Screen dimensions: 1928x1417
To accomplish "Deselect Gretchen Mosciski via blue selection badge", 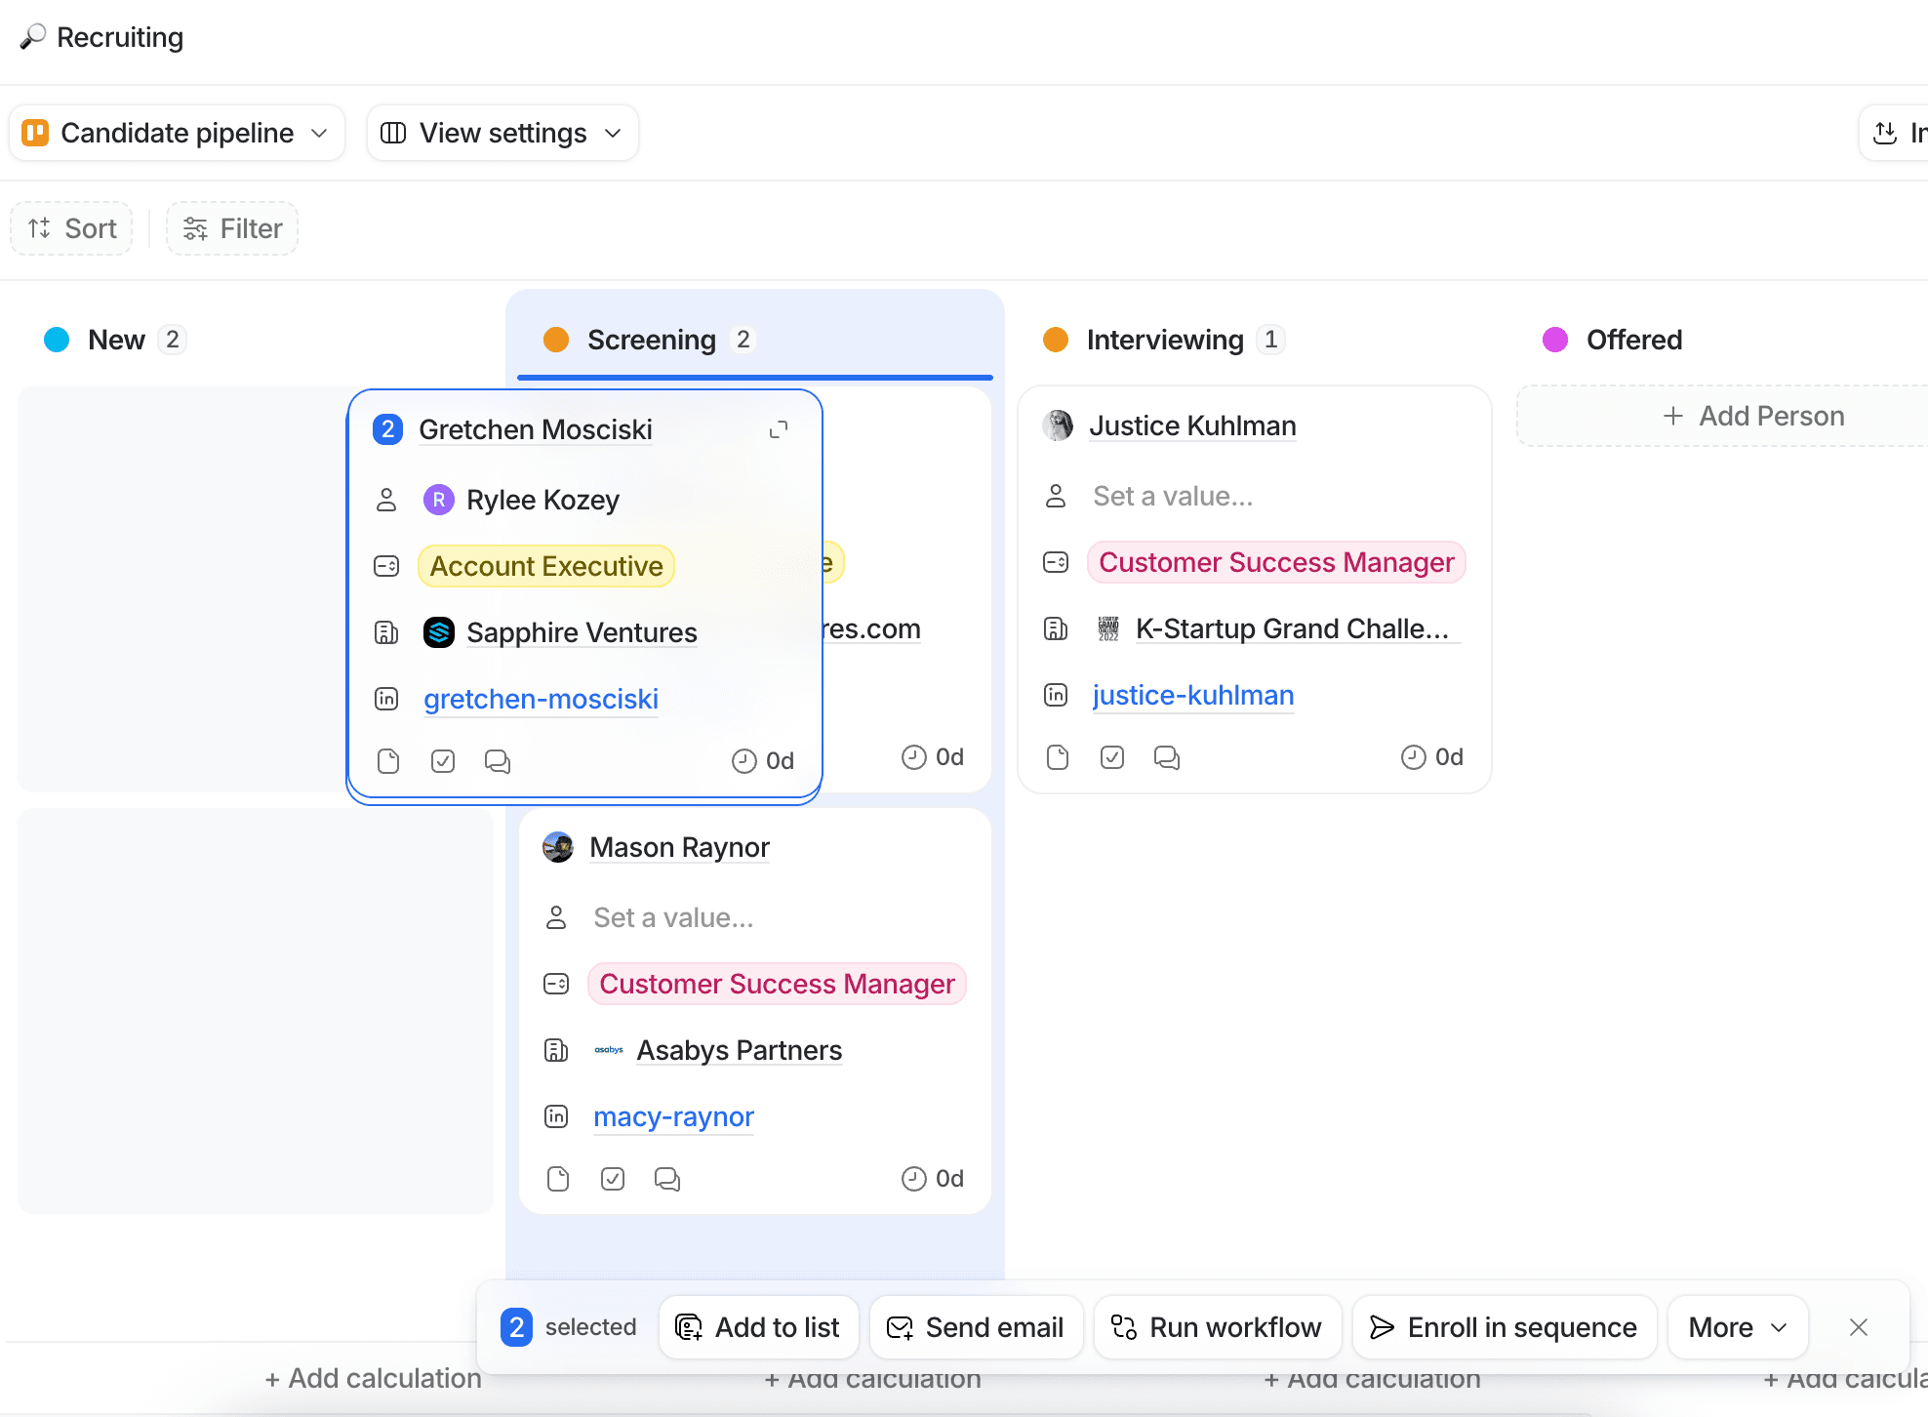I will (387, 429).
